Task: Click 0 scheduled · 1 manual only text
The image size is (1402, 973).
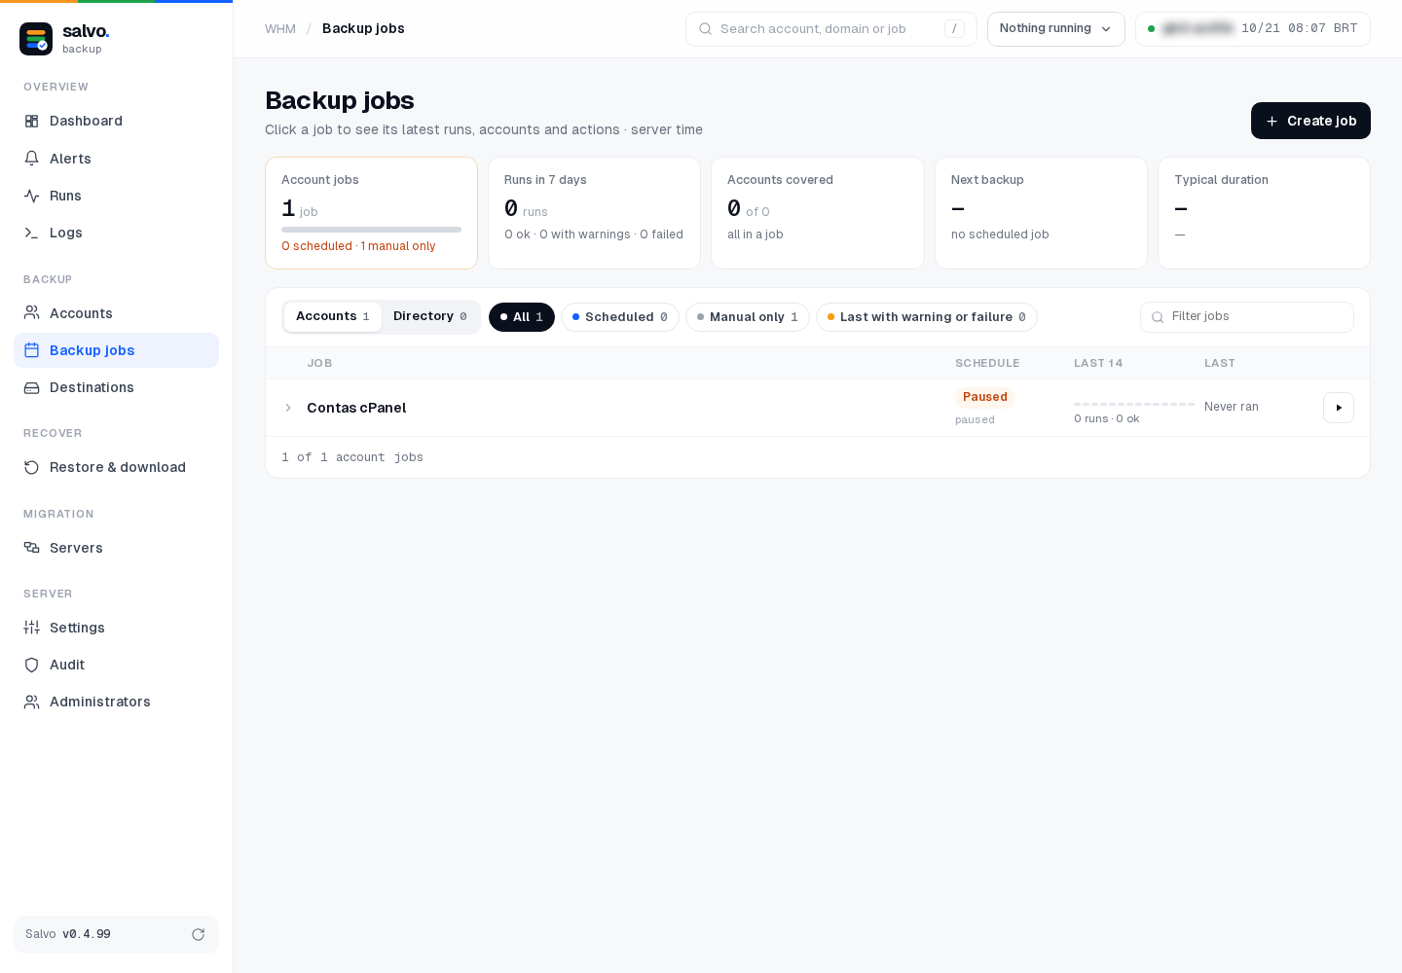Action: pyautogui.click(x=358, y=246)
